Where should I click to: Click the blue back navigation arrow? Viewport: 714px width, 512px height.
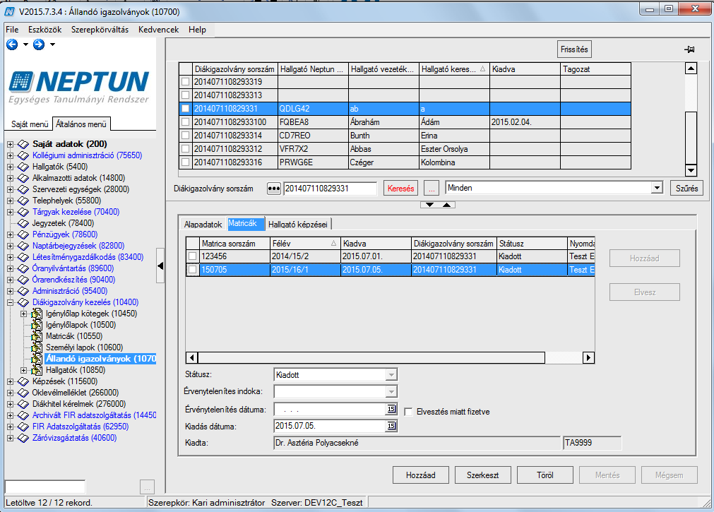coord(12,44)
